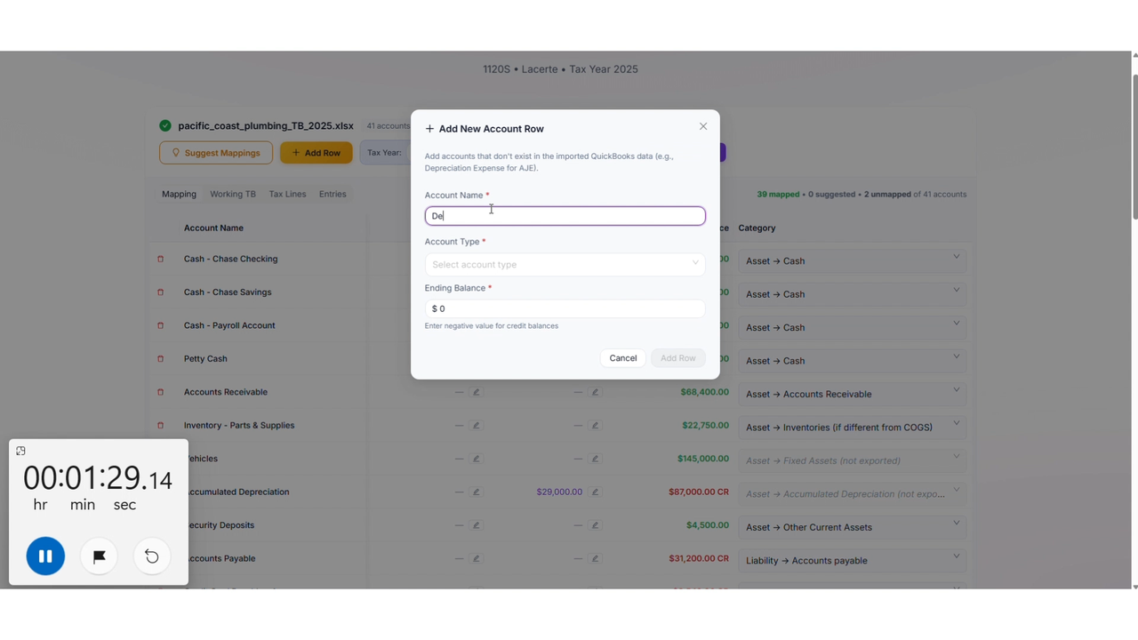Cancel the new account dialog
The image size is (1138, 640).
point(622,358)
